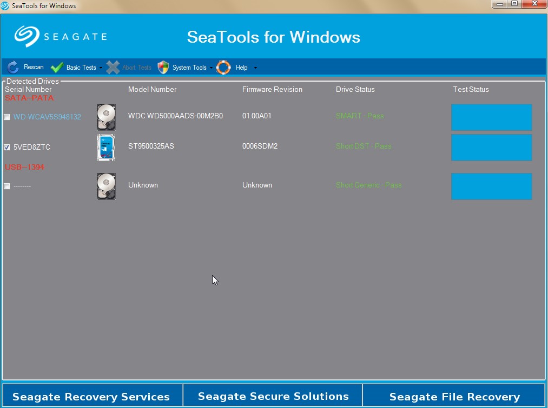Click the green checkmark Basic Tests icon
Viewport: 548px width, 408px height.
[x=57, y=68]
